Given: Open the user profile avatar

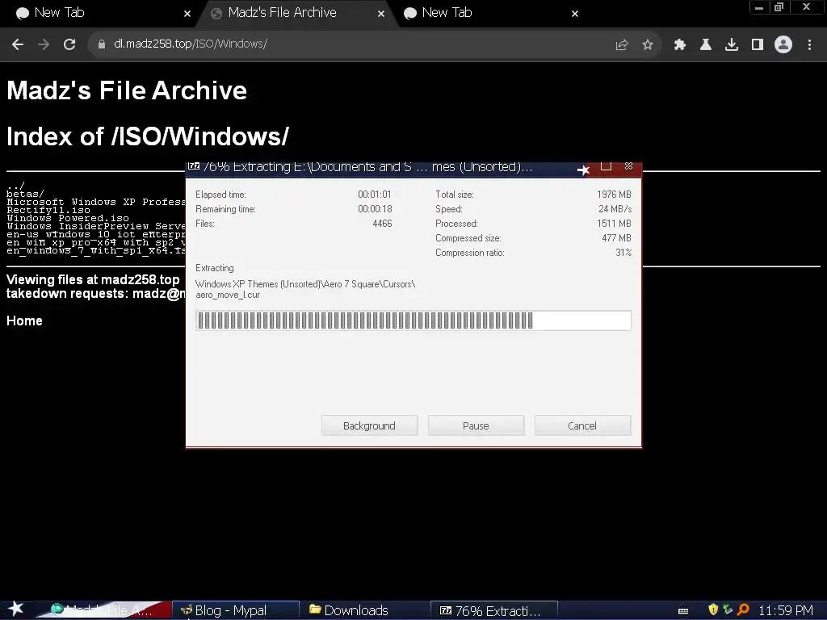Looking at the screenshot, I should [x=783, y=44].
